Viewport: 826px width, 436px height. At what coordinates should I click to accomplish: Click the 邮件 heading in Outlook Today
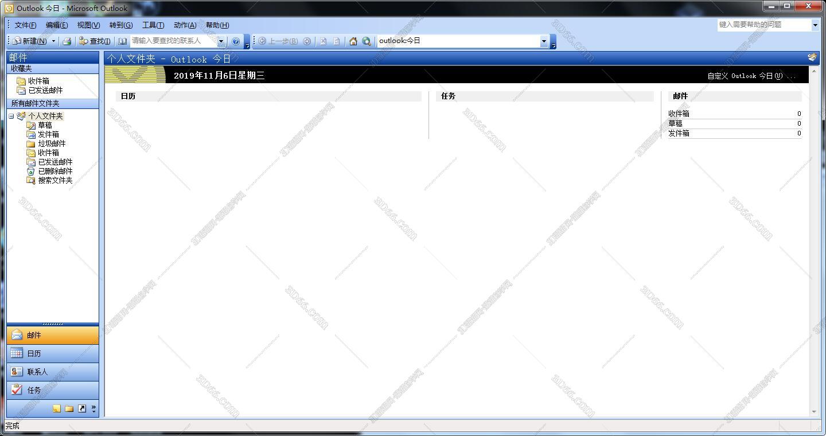coord(680,96)
